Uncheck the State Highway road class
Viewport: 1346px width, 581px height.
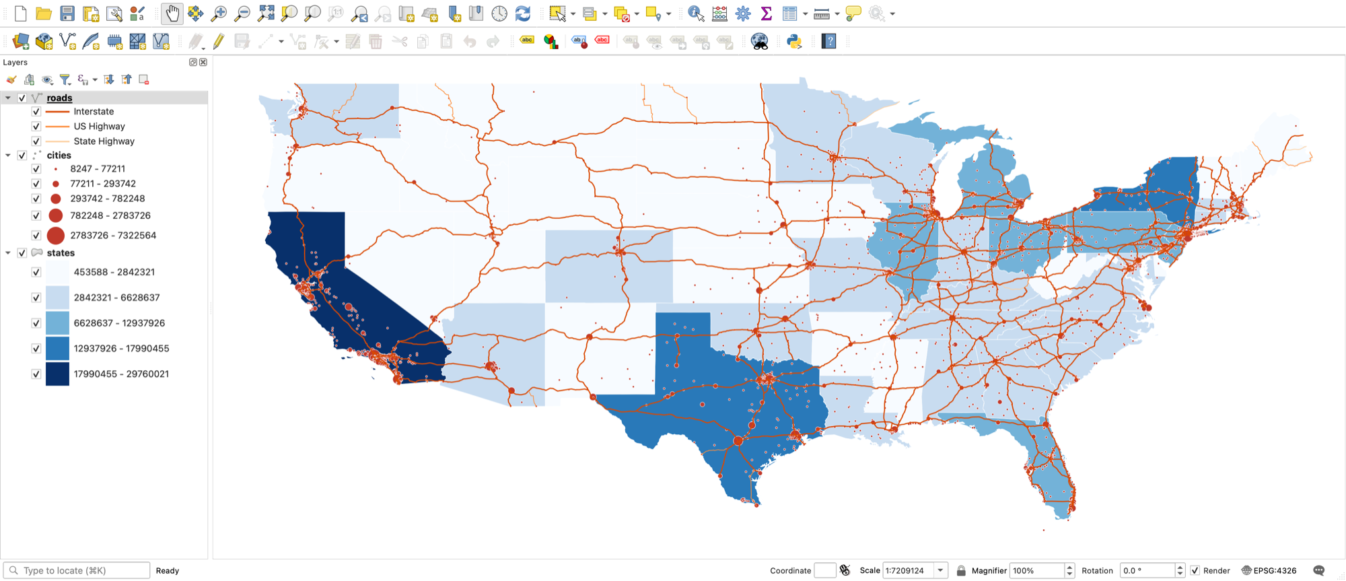click(36, 141)
